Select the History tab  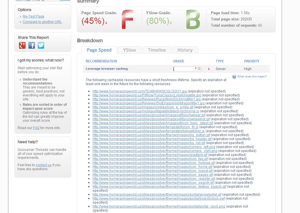coord(185,50)
